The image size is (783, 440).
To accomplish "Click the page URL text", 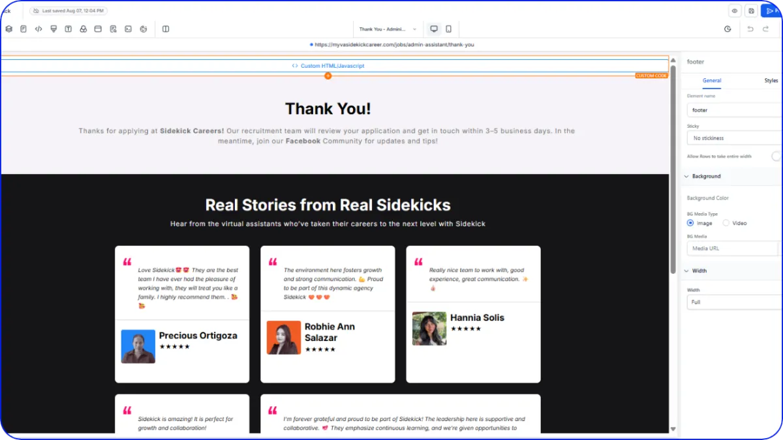I will tap(394, 45).
